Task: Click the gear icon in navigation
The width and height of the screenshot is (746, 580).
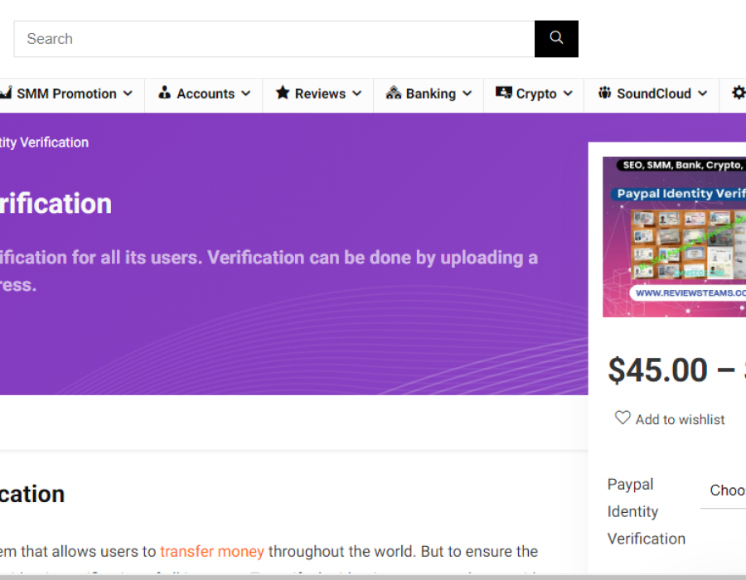Action: pos(737,93)
